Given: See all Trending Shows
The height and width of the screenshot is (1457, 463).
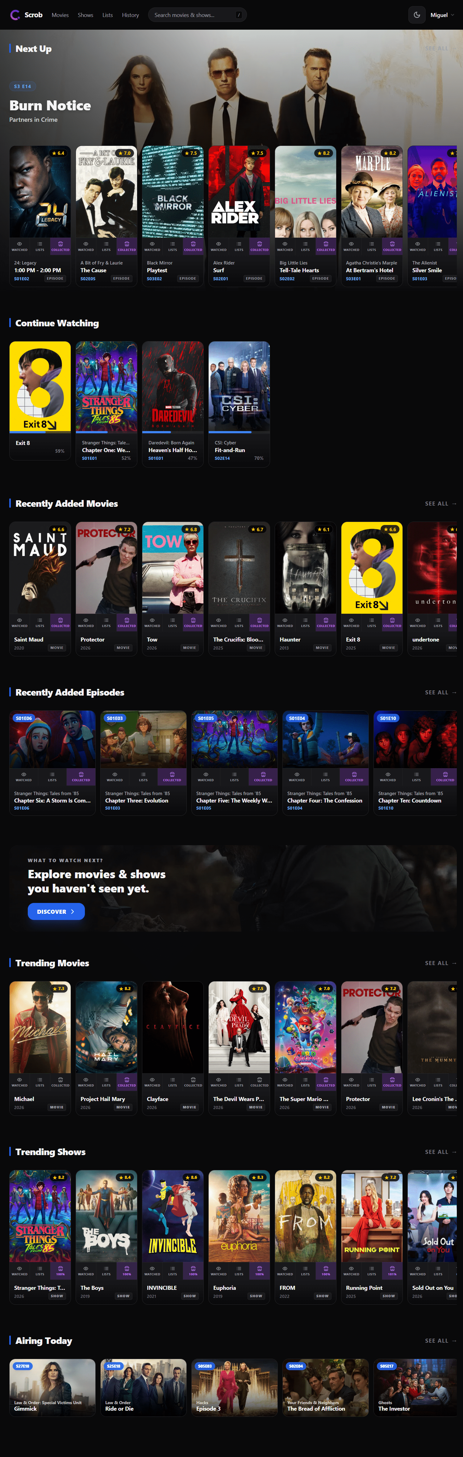Looking at the screenshot, I should (x=440, y=1152).
